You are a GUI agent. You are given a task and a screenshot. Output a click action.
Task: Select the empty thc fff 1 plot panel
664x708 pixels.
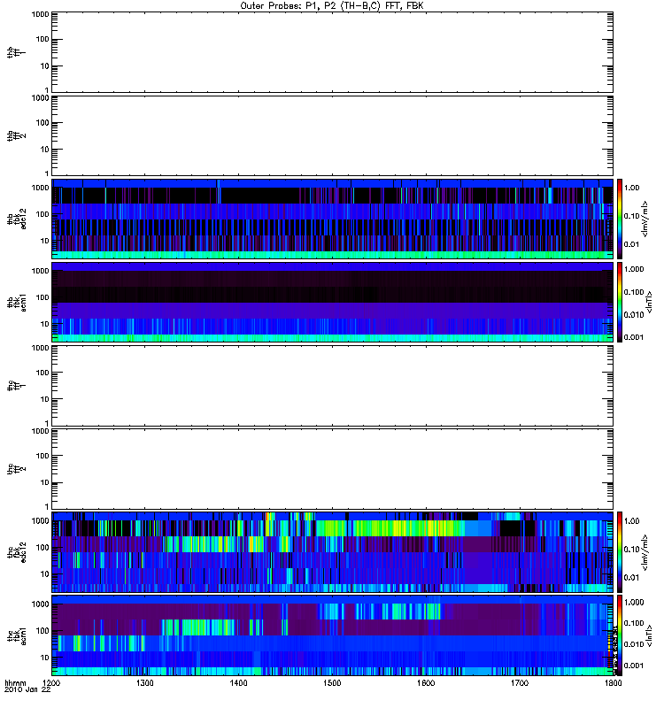point(332,386)
